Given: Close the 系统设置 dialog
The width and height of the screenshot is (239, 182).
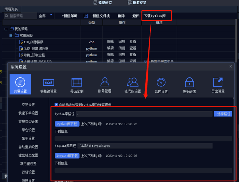Looking at the screenshot, I should pos(231,67).
